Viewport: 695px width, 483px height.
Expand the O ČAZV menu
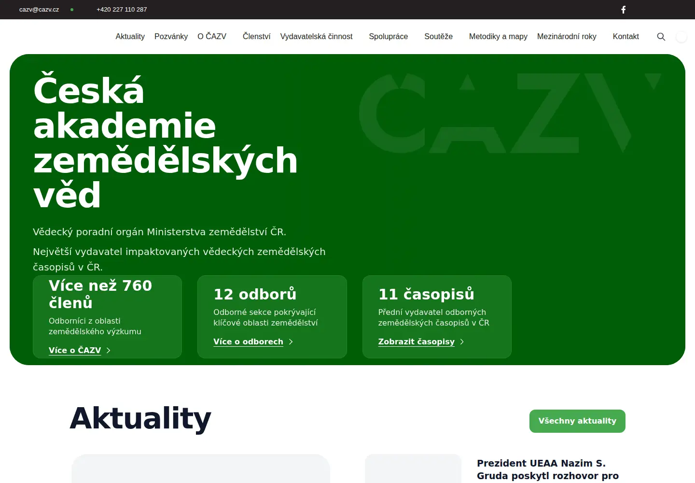[212, 37]
